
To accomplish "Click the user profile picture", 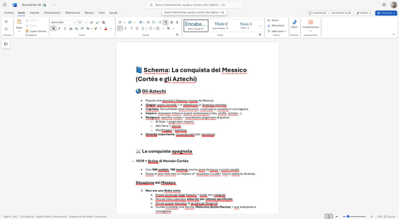I will pyautogui.click(x=393, y=5).
